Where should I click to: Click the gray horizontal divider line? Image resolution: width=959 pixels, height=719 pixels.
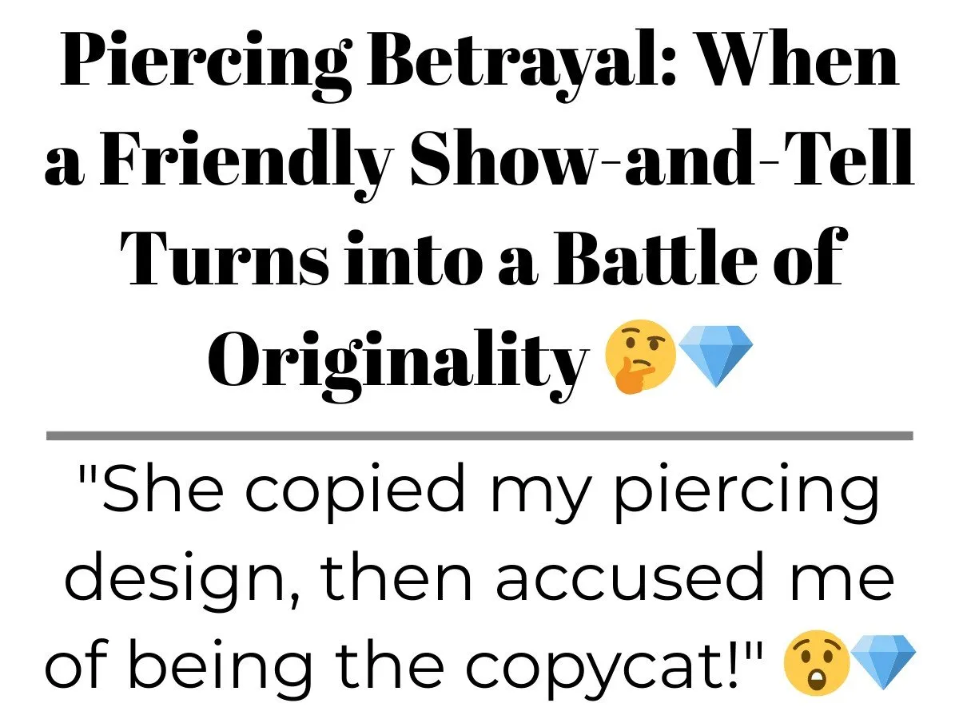tap(479, 435)
